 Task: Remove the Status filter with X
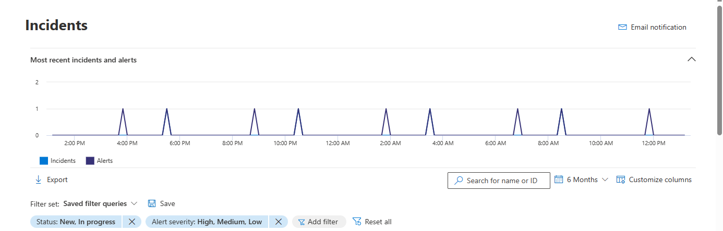tap(132, 222)
